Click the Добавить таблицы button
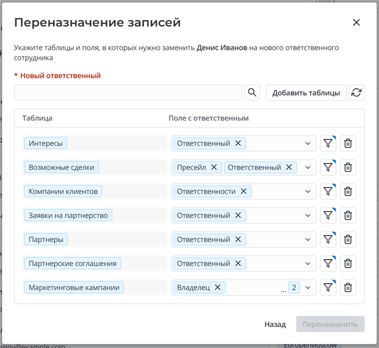The image size is (379, 348). tap(306, 93)
